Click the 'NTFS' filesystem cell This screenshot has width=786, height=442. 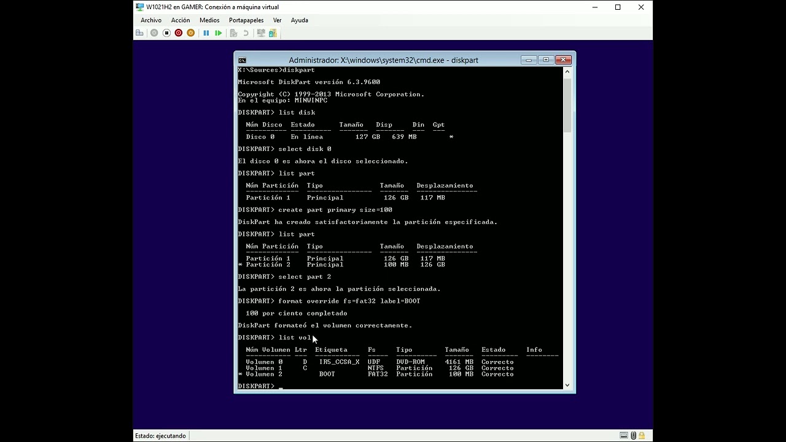point(376,368)
